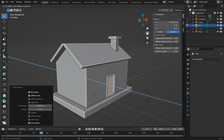Enable the Offset Relative checkbox
This screenshot has width=224, height=140.
(29, 99)
